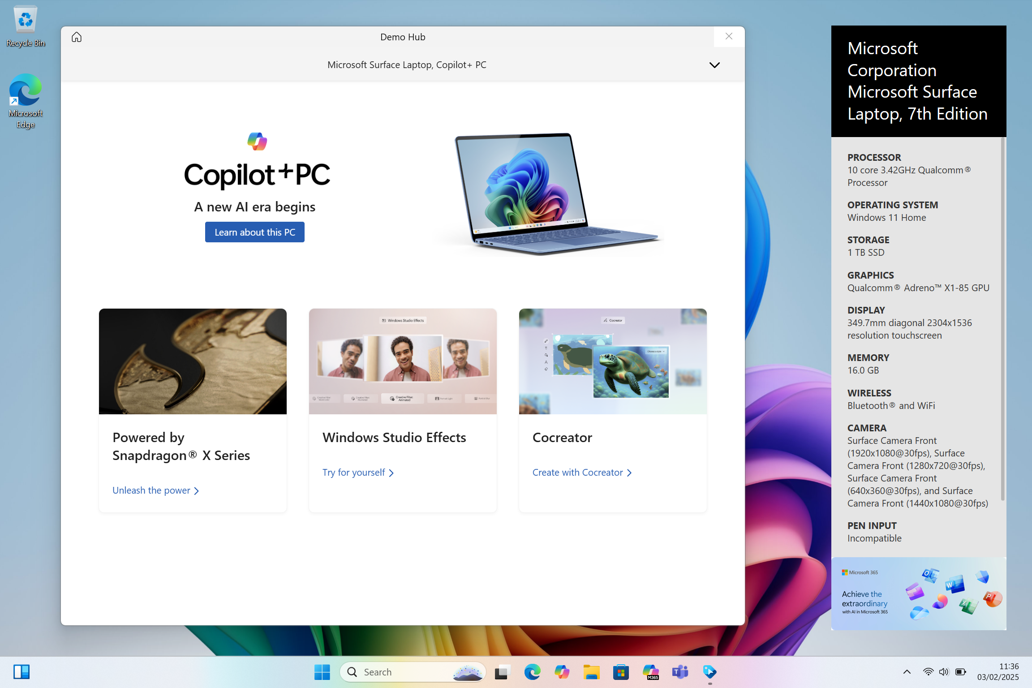The height and width of the screenshot is (688, 1032).
Task: Select the Microsoft Edge desktop shortcut
Action: coord(26,101)
